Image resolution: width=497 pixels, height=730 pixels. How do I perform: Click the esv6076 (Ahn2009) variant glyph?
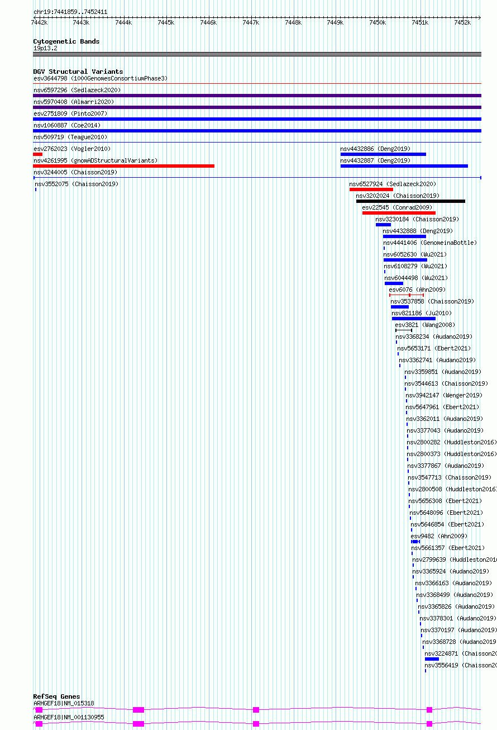click(407, 295)
